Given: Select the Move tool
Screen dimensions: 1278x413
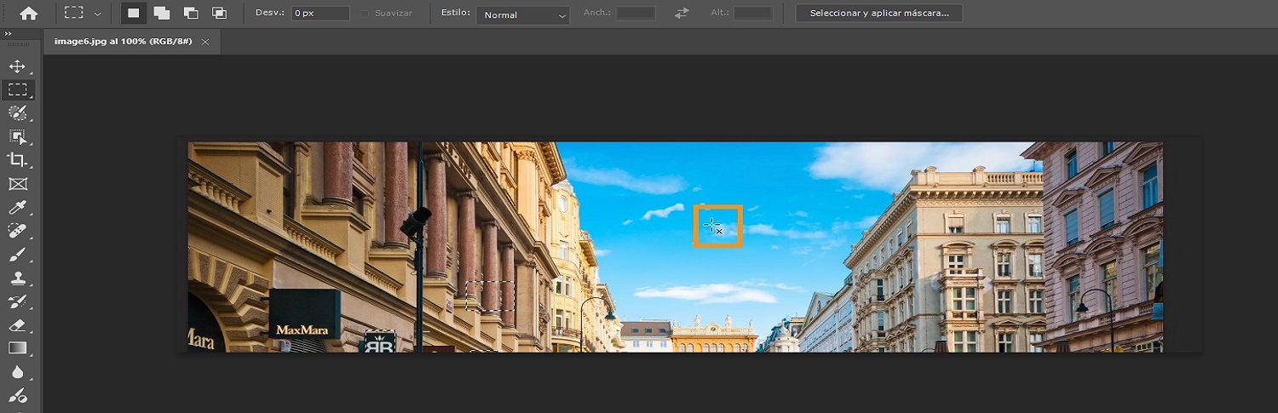Looking at the screenshot, I should (x=17, y=66).
